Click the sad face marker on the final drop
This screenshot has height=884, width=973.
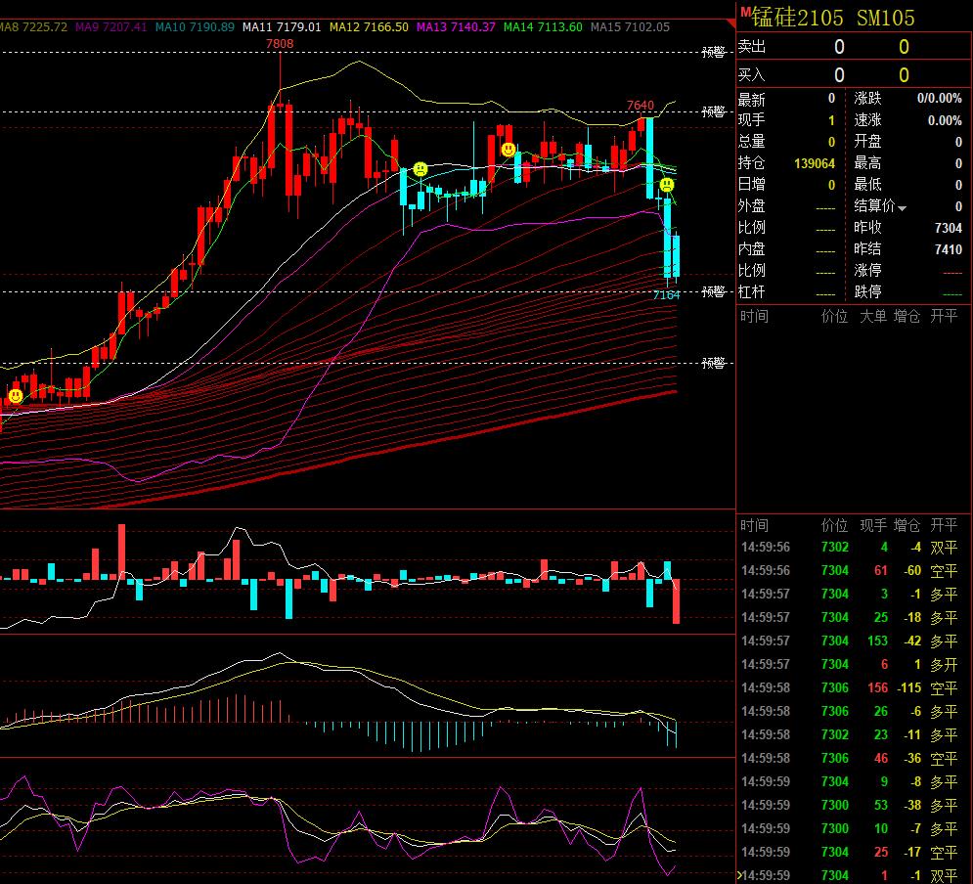click(667, 184)
